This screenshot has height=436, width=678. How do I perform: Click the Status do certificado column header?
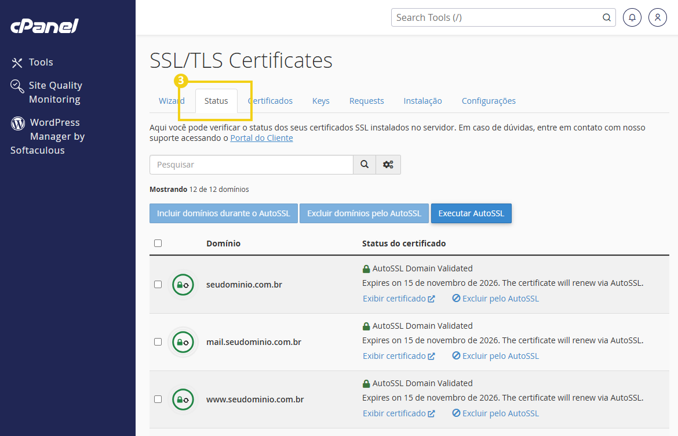click(404, 244)
